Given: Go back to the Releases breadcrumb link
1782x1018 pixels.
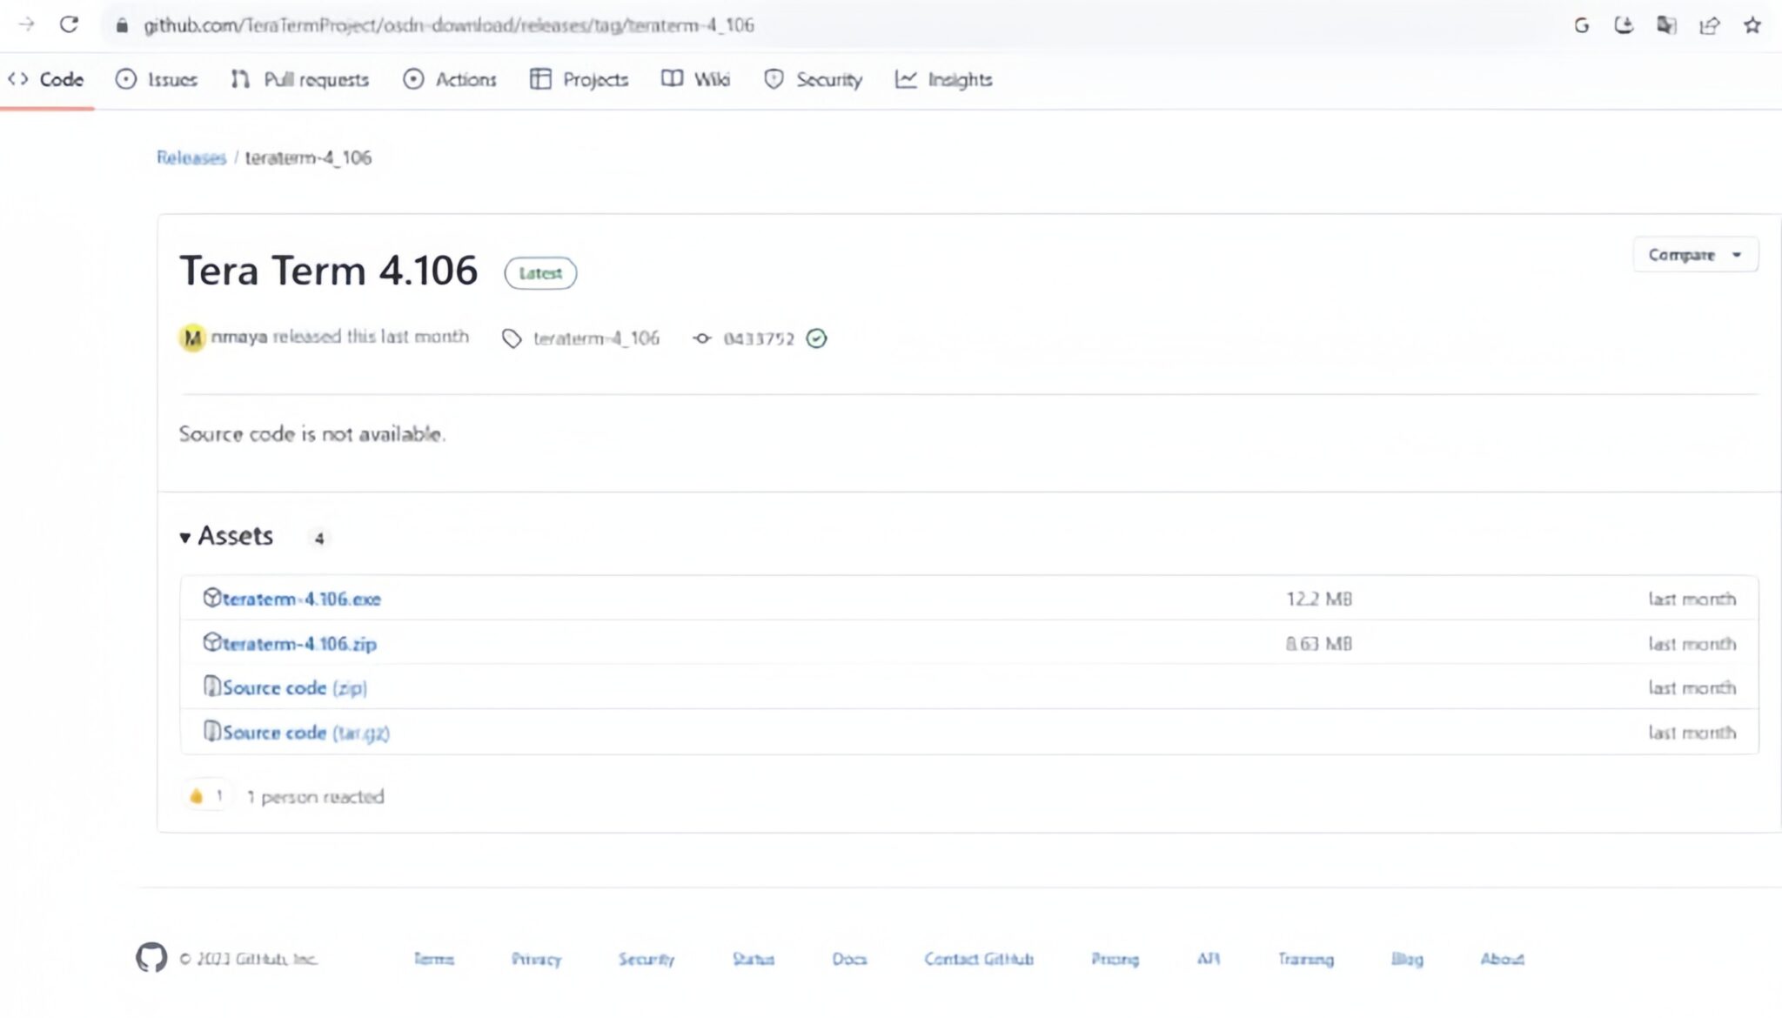Looking at the screenshot, I should point(191,157).
